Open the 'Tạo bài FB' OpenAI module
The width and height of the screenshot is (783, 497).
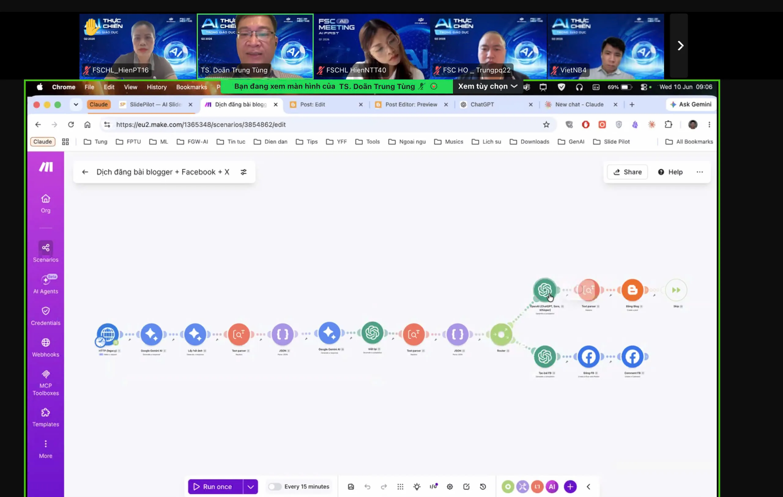click(x=545, y=357)
